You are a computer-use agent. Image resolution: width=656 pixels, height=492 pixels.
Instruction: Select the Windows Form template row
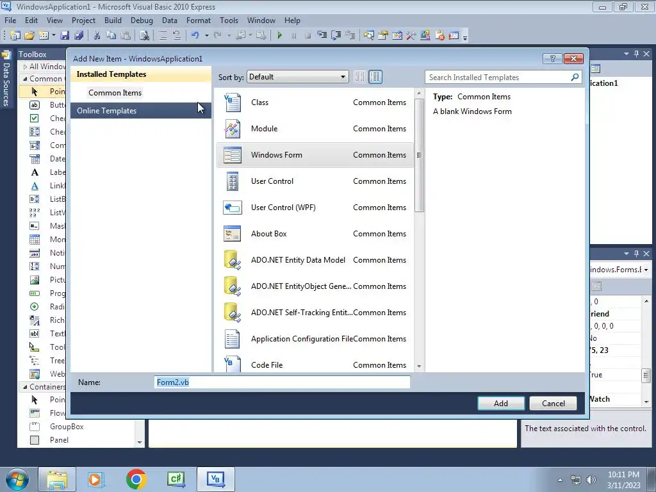click(315, 155)
